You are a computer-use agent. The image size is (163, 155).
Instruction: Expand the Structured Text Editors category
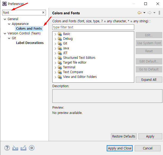[x=55, y=58]
